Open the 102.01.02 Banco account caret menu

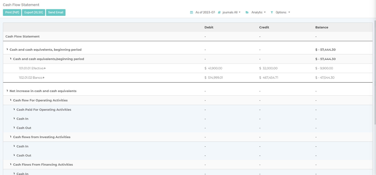coord(44,78)
